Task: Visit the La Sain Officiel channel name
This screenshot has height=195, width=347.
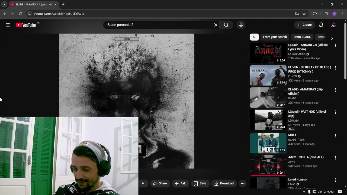Action: tap(297, 54)
